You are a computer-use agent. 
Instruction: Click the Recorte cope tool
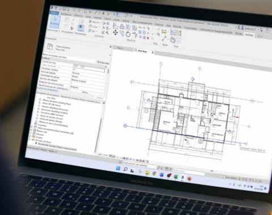point(95,22)
